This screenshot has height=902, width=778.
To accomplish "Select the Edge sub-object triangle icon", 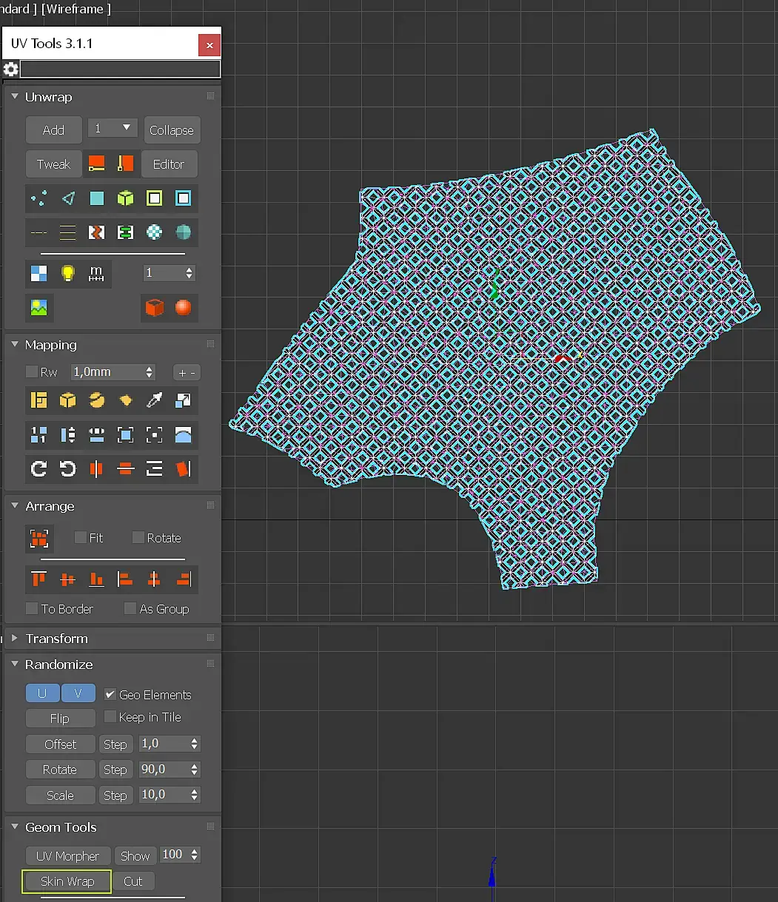I will pos(68,198).
